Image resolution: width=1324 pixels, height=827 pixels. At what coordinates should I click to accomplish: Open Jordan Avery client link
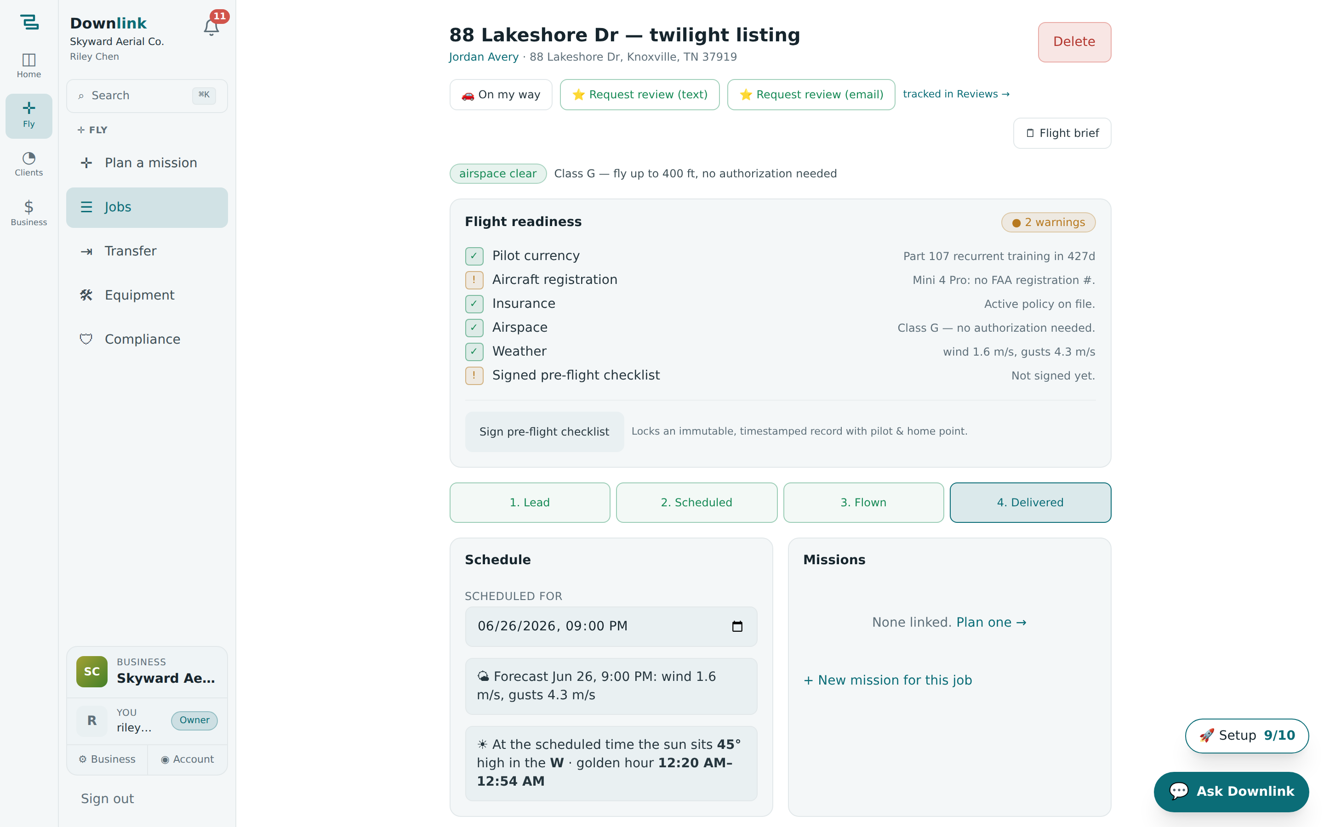[x=484, y=57]
